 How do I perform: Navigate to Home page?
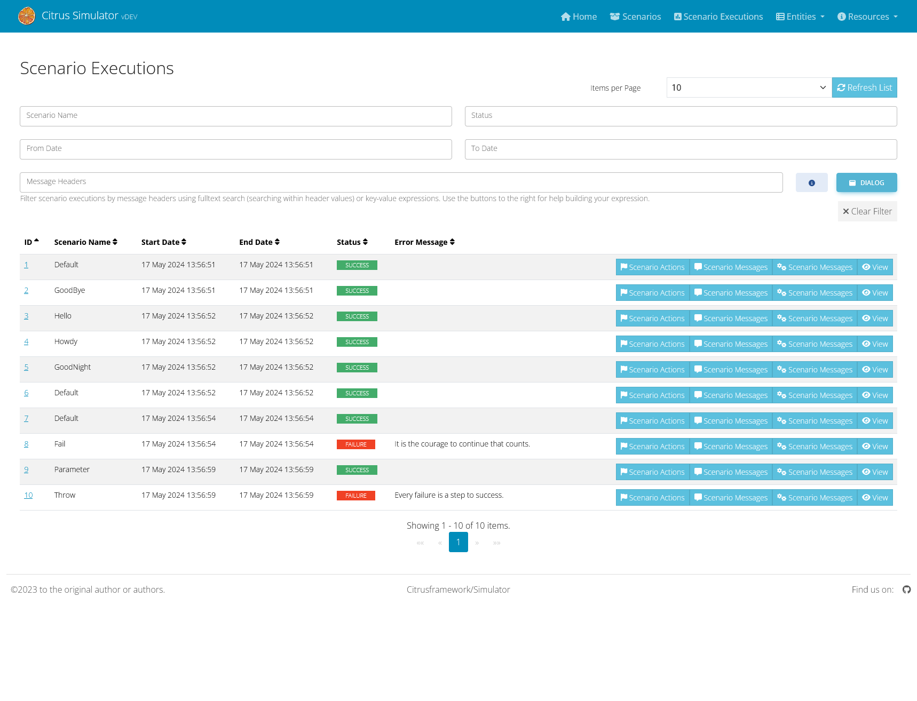click(x=579, y=17)
